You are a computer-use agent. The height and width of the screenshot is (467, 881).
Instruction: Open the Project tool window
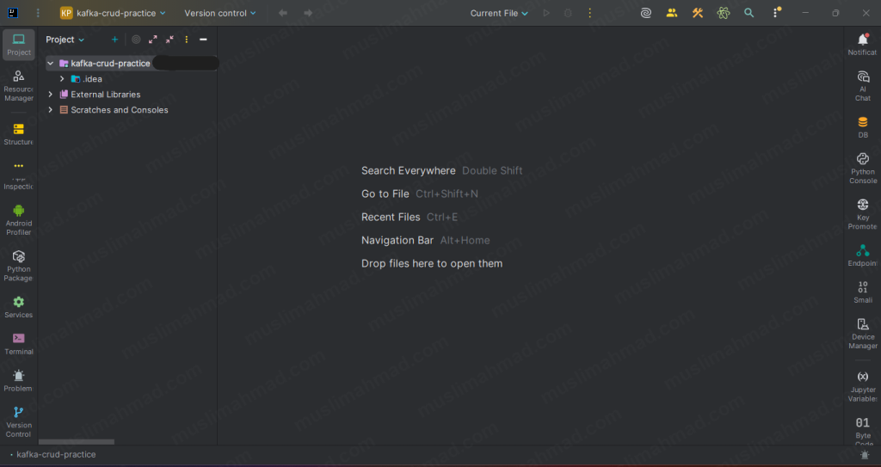click(x=19, y=45)
